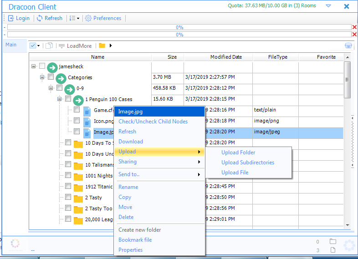The height and width of the screenshot is (259, 358).
Task: Select Check/Uncheck Child Nodes menu item
Action: [x=159, y=122]
